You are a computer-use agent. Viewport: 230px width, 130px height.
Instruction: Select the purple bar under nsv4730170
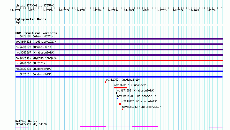(x=119, y=50)
